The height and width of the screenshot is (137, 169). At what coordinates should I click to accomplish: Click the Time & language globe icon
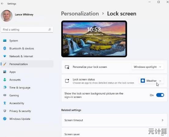tap(5, 87)
